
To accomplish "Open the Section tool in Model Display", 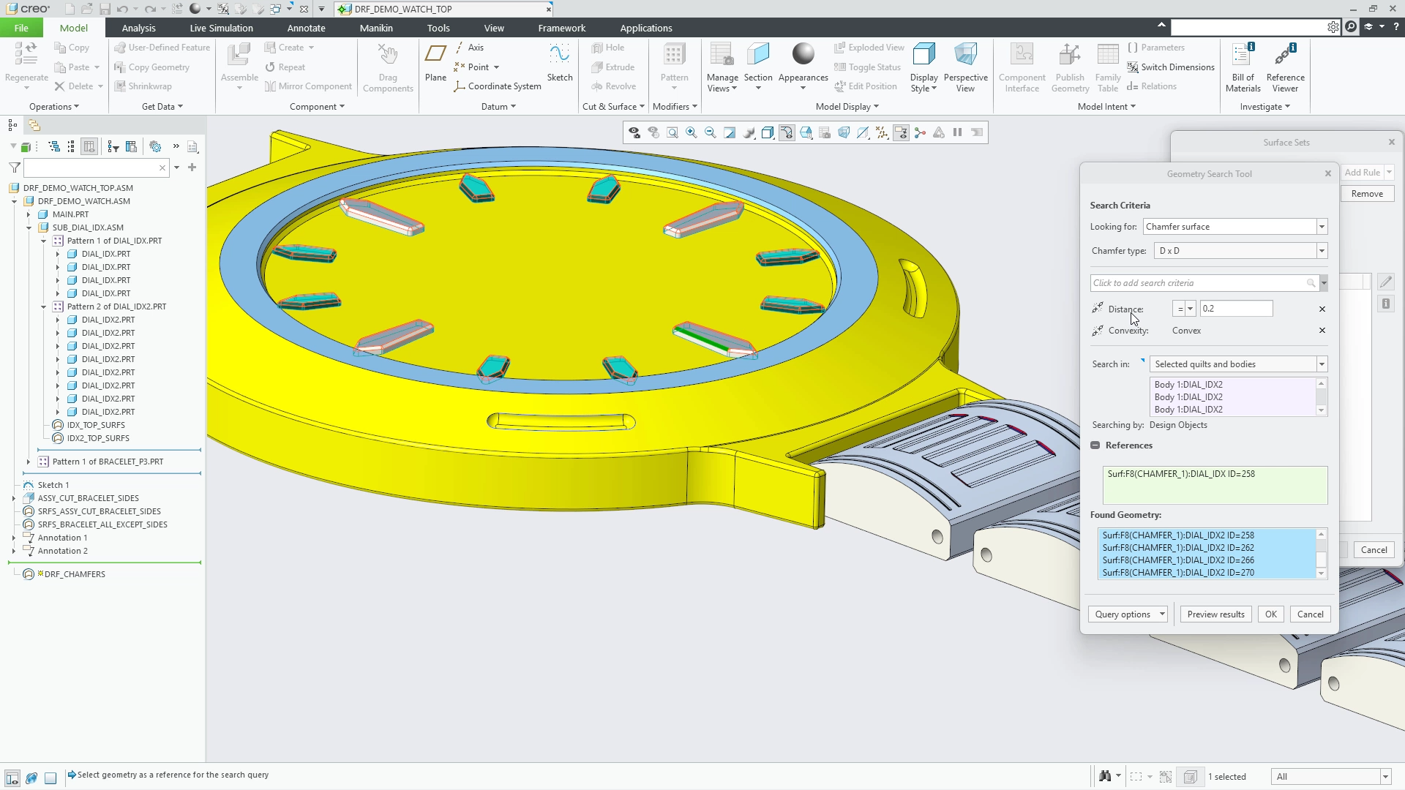I will [758, 66].
